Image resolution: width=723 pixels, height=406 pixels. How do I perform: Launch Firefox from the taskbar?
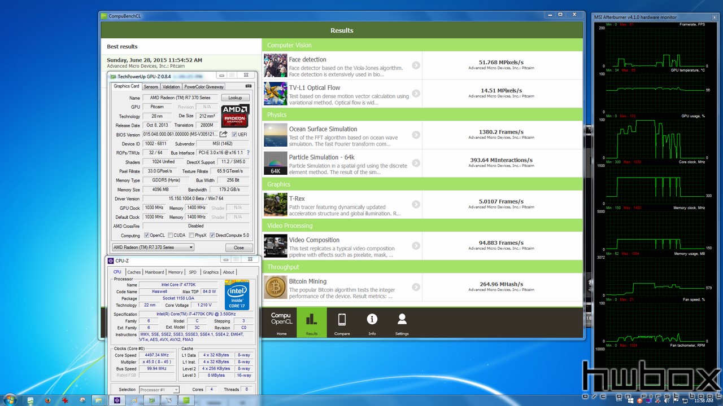coord(47,400)
